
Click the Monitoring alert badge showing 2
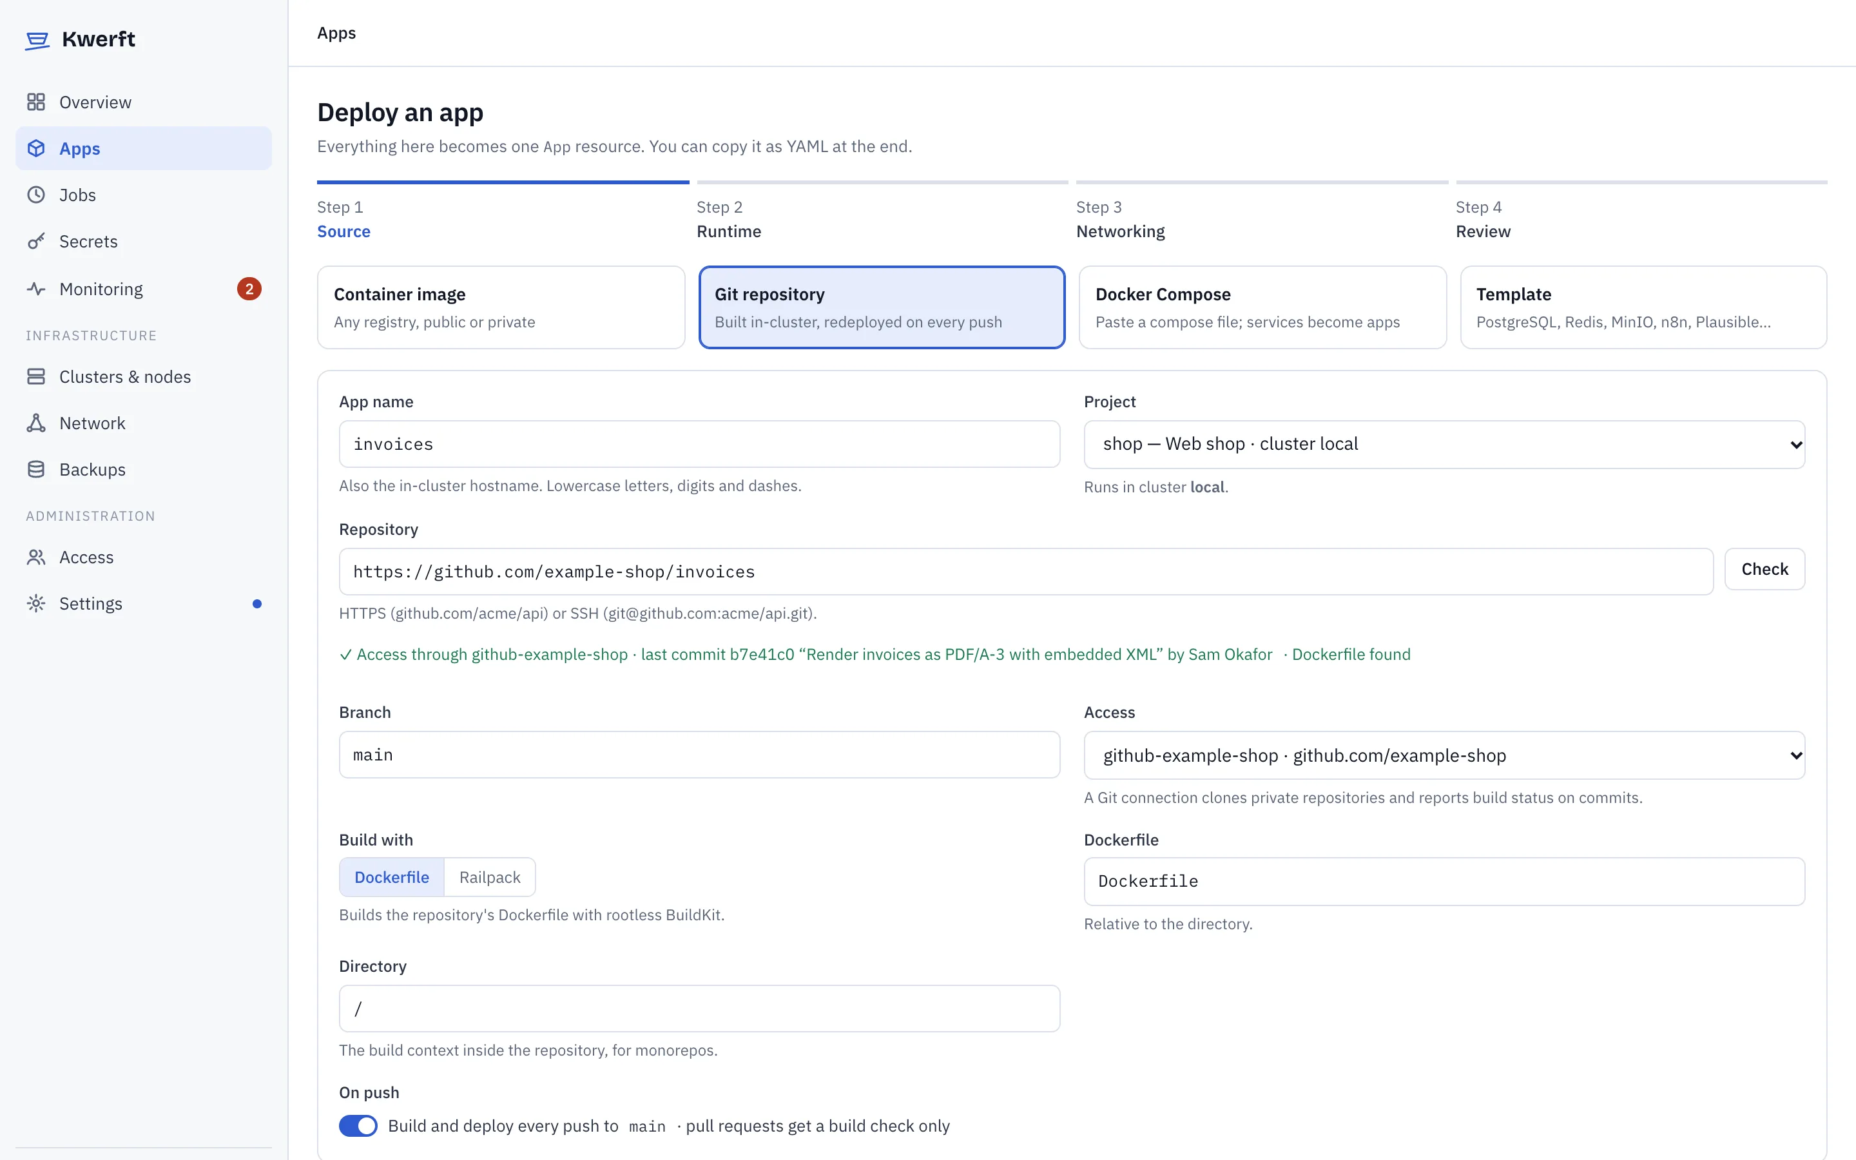249,289
